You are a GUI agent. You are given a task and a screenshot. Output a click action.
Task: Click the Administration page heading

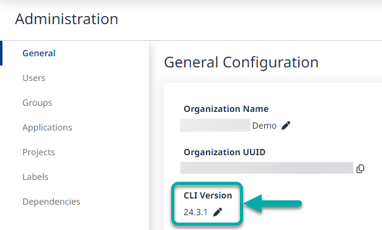pos(66,19)
